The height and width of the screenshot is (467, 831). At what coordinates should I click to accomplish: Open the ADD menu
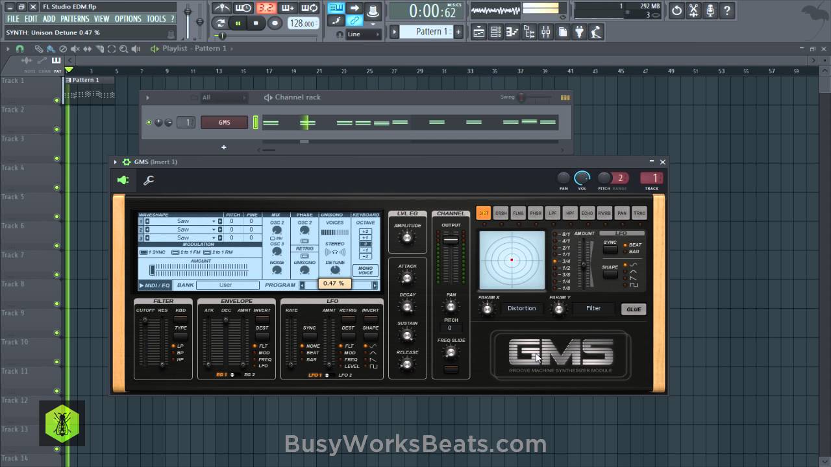coord(49,19)
